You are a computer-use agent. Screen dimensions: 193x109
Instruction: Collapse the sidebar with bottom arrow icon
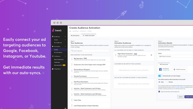65,108
